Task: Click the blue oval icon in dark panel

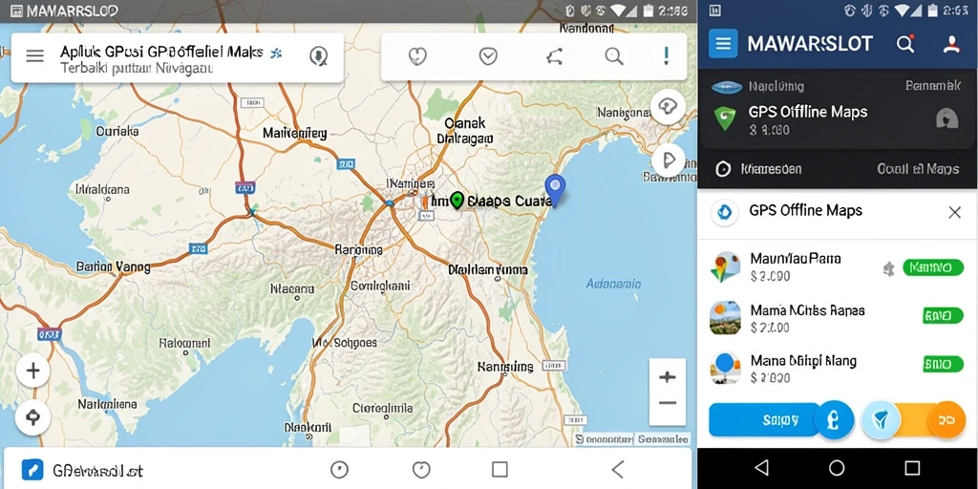Action: [x=726, y=86]
